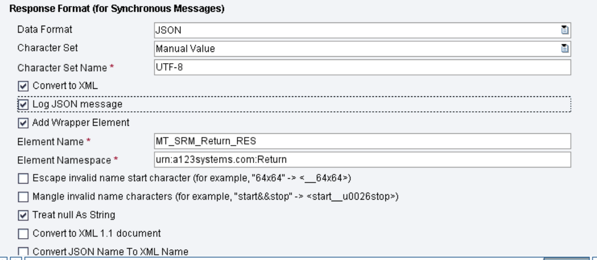Screen dimensions: 597x260
Task: Open the Character Set value list icon
Action: pyautogui.click(x=565, y=48)
